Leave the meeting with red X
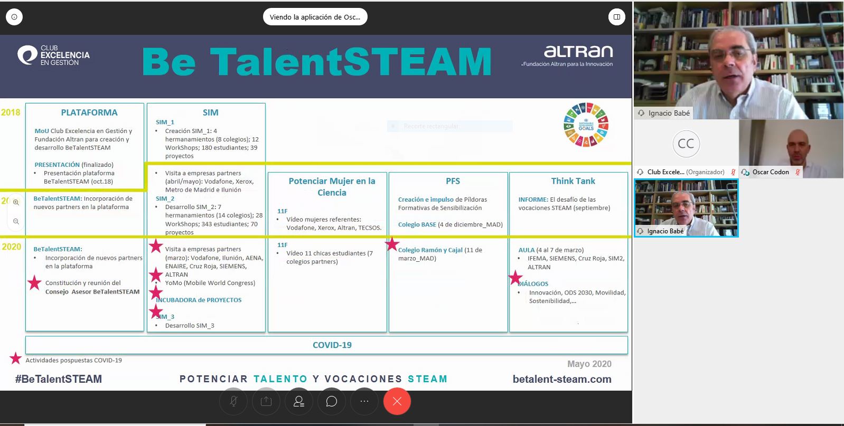This screenshot has width=844, height=426. point(397,402)
